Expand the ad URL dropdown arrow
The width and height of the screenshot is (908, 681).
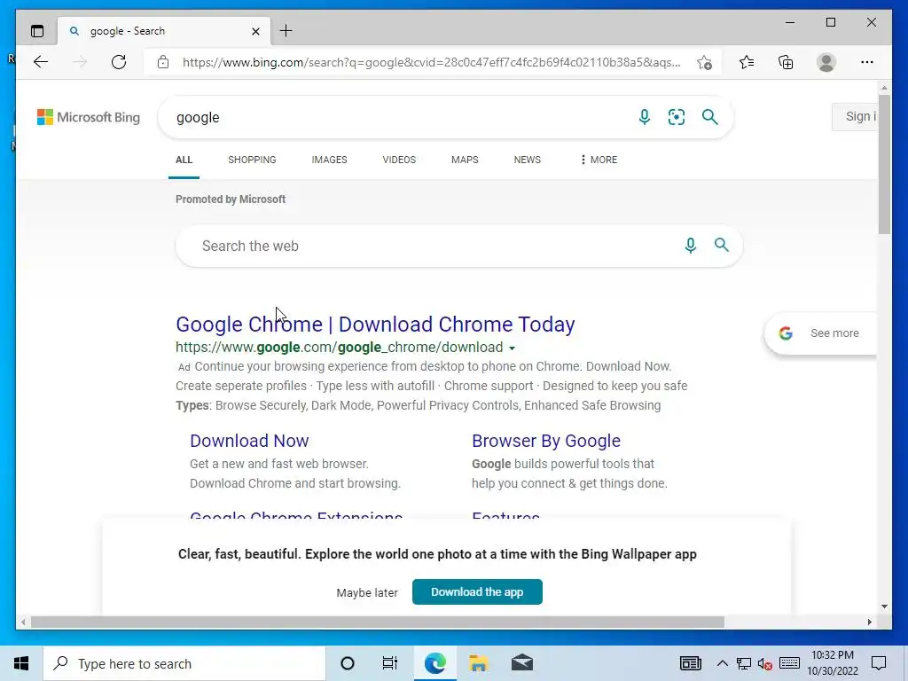[x=512, y=348]
